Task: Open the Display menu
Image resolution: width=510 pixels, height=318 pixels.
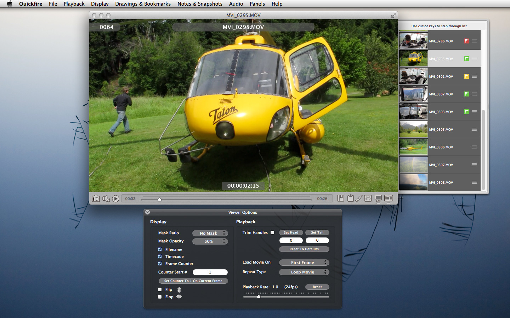Action: tap(100, 4)
